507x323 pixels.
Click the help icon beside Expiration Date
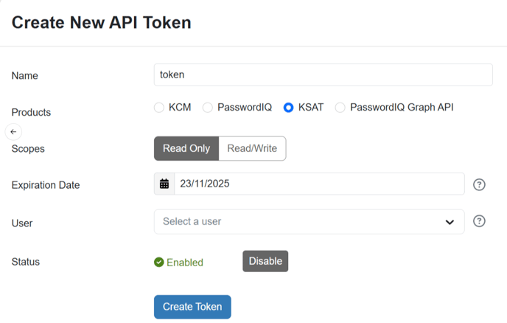pyautogui.click(x=479, y=184)
